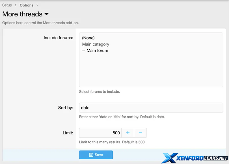The width and height of the screenshot is (229, 164).
Task: Open the More threads dropdown caret
Action: pyautogui.click(x=47, y=14)
